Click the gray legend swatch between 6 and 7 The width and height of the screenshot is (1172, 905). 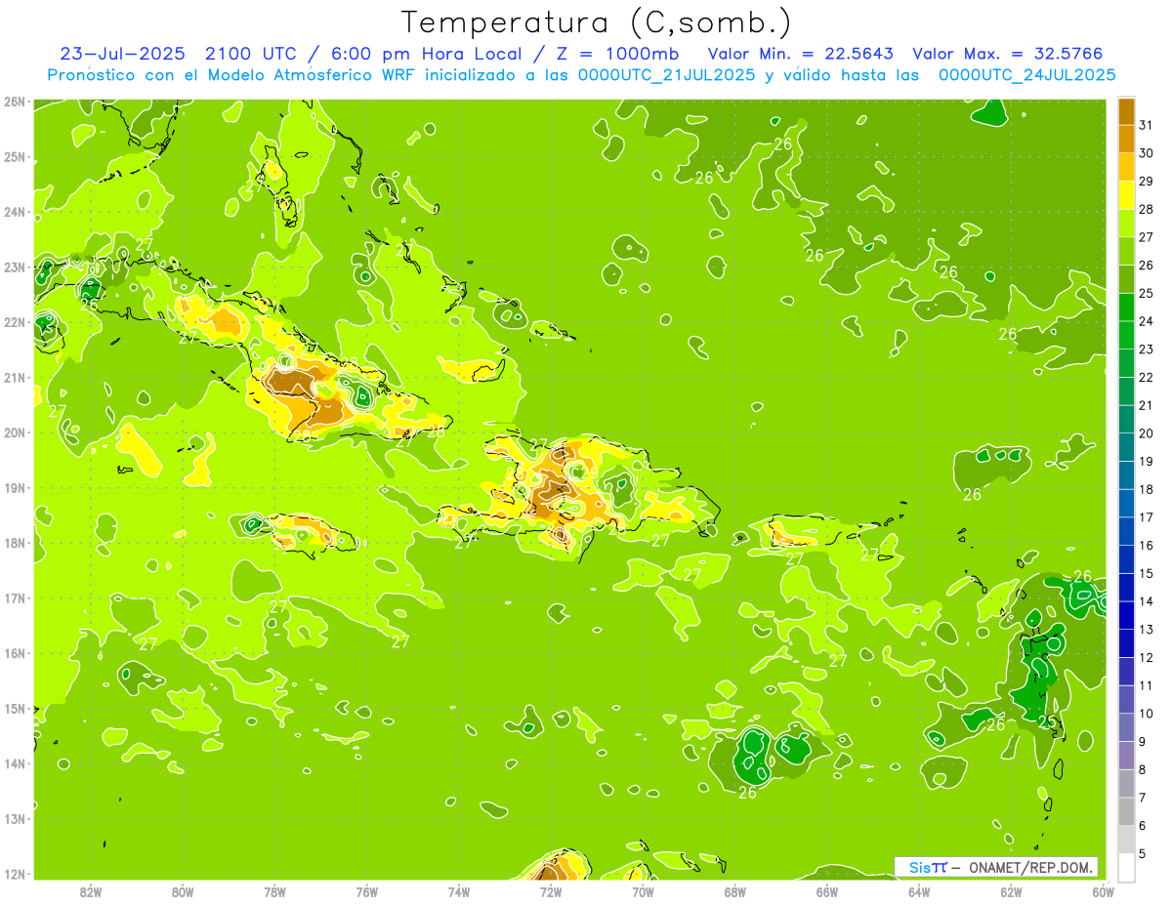(1126, 811)
